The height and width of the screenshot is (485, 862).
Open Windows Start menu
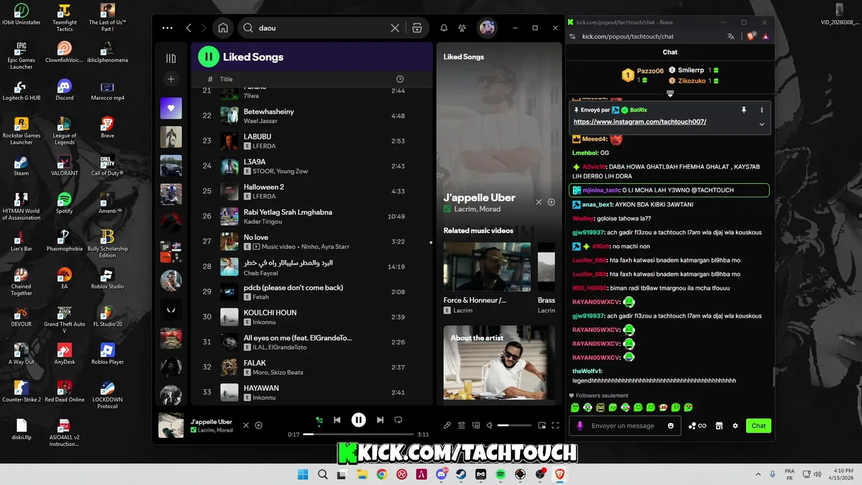304,474
